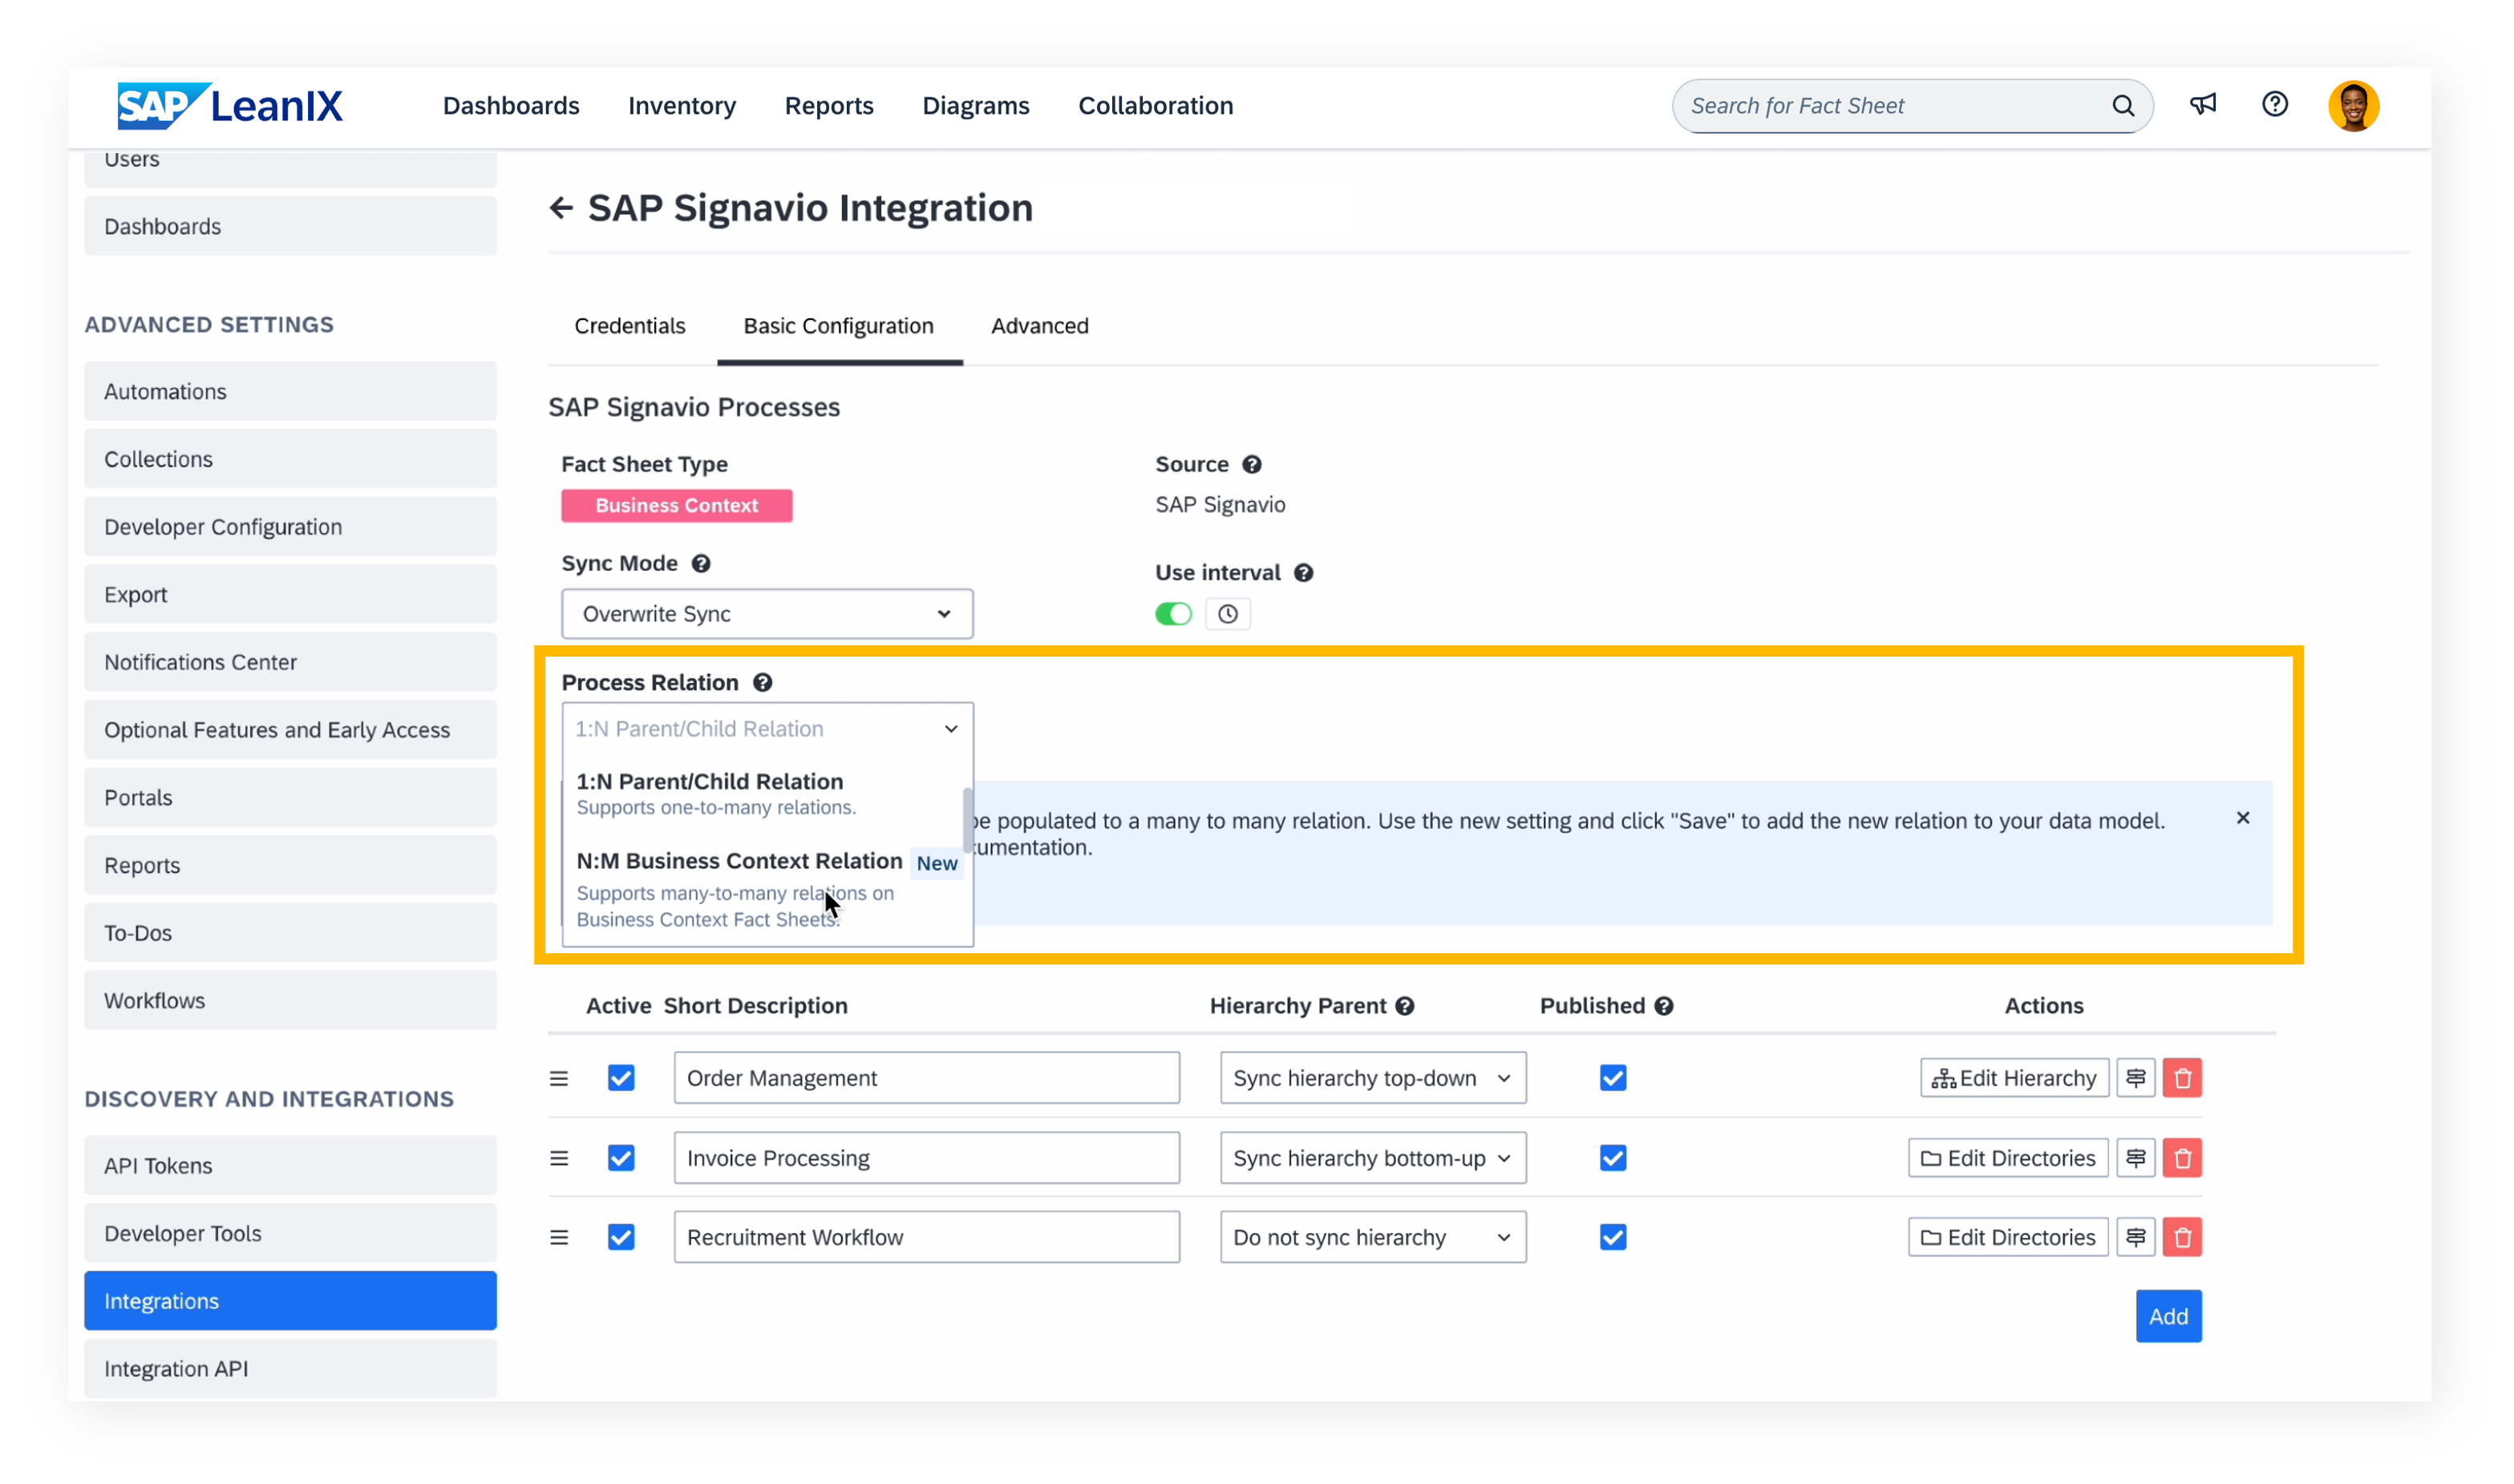Click the Order Management description field
The width and height of the screenshot is (2514, 1484).
(927, 1078)
